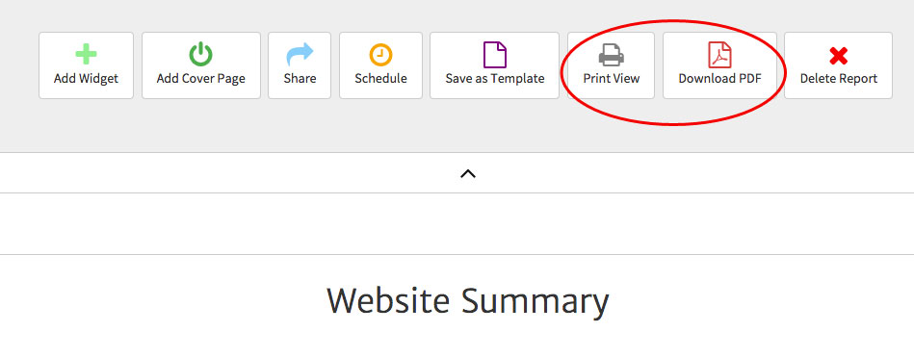The height and width of the screenshot is (358, 914).
Task: Select the Website Summary heading
Action: click(x=468, y=301)
